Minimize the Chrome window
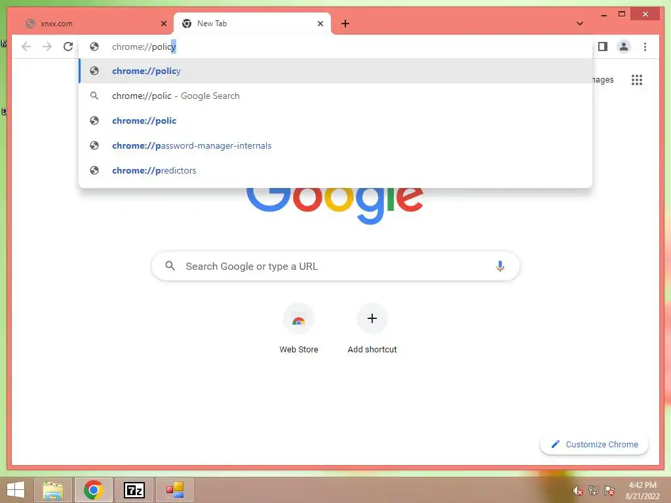 click(604, 14)
